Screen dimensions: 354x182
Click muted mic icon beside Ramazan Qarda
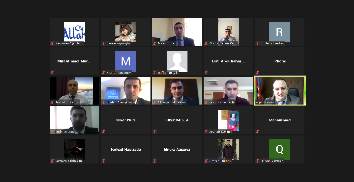[52, 43]
